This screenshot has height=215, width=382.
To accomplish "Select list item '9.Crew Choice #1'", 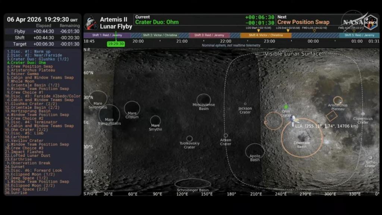I will point(25,93).
